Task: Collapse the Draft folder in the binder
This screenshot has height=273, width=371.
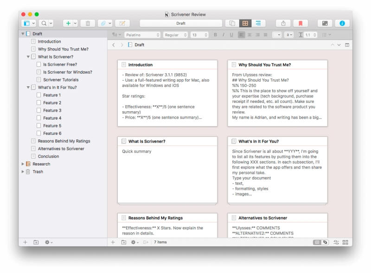Action: click(x=22, y=33)
